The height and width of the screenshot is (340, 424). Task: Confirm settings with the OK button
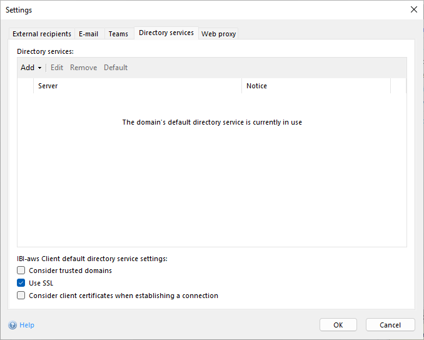[338, 325]
